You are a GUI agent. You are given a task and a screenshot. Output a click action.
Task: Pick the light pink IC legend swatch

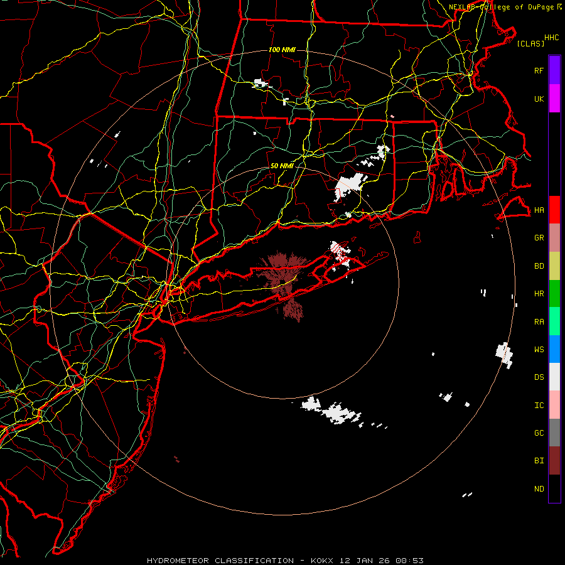point(554,405)
